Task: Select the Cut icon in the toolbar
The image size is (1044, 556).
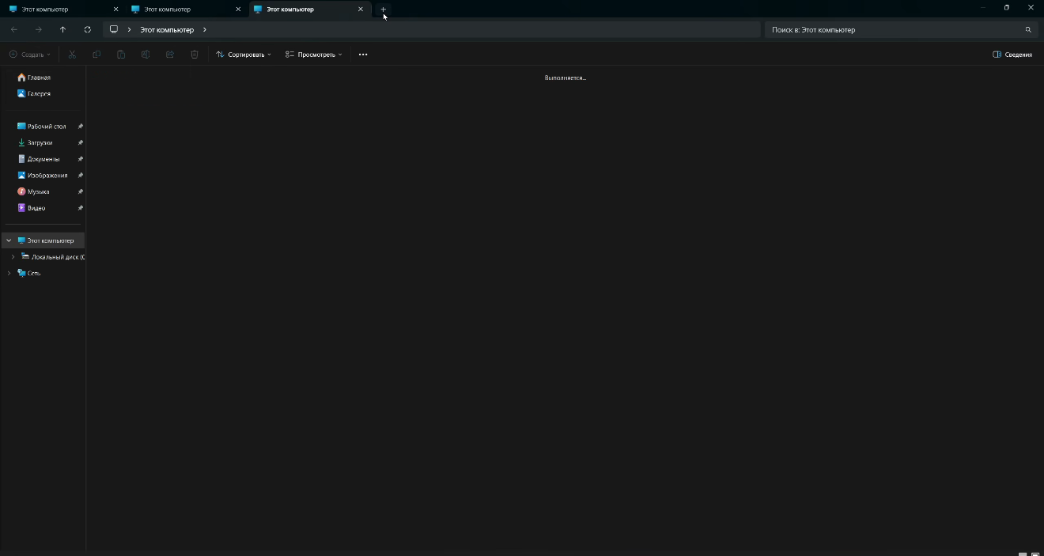Action: pyautogui.click(x=72, y=54)
